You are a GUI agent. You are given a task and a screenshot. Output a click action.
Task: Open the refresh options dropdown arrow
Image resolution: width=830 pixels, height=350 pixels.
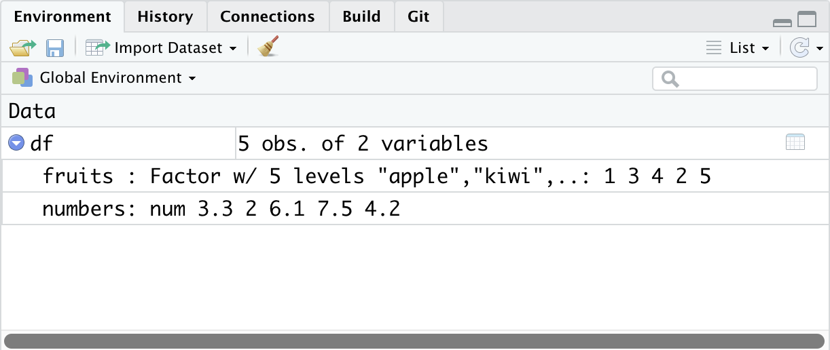point(820,49)
